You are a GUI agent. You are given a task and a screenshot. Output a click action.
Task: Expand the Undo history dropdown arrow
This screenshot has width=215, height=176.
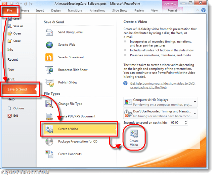21,4
